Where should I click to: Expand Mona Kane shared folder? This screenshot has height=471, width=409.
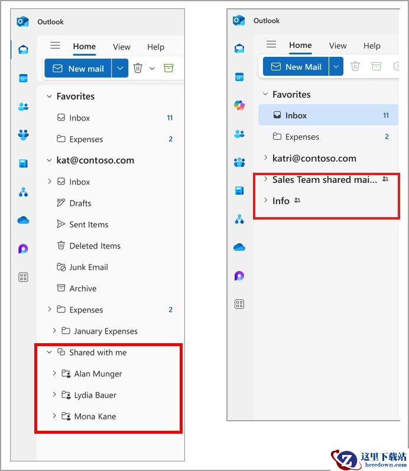[x=54, y=416]
